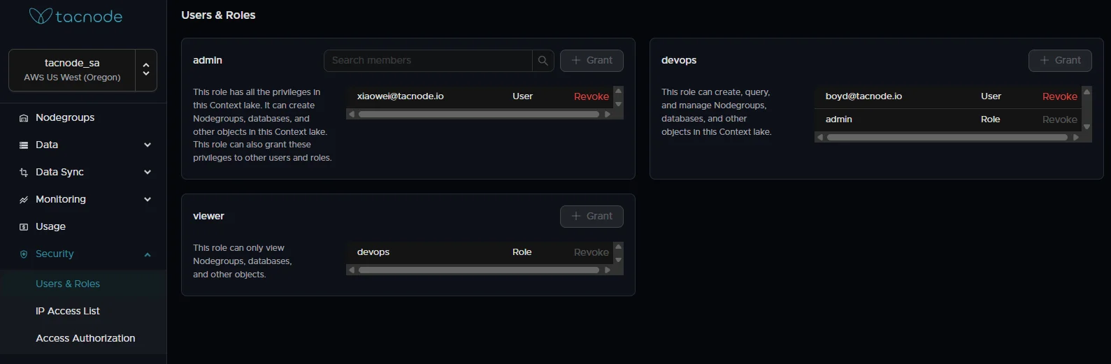This screenshot has height=364, width=1111.
Task: Focus the Search members field
Action: pos(428,61)
